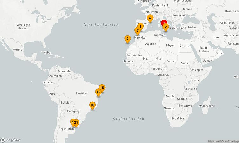The image size is (239, 143).
Task: Open marker 9 off West Africa
Action: click(x=127, y=39)
